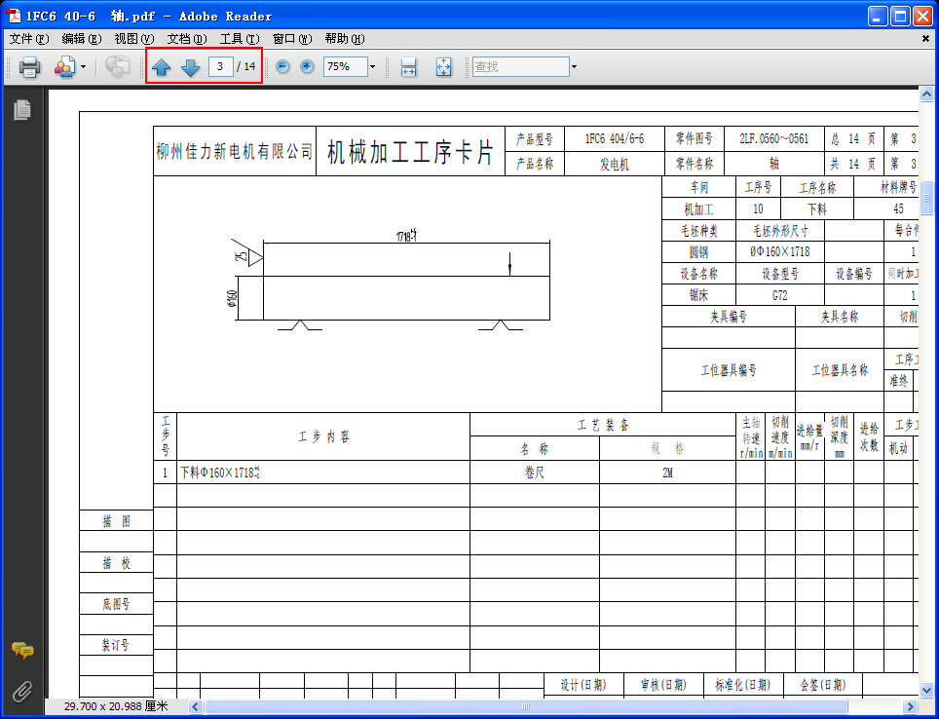Click the 工艺装备 column header
Screen dimensions: 939x719
coord(603,425)
